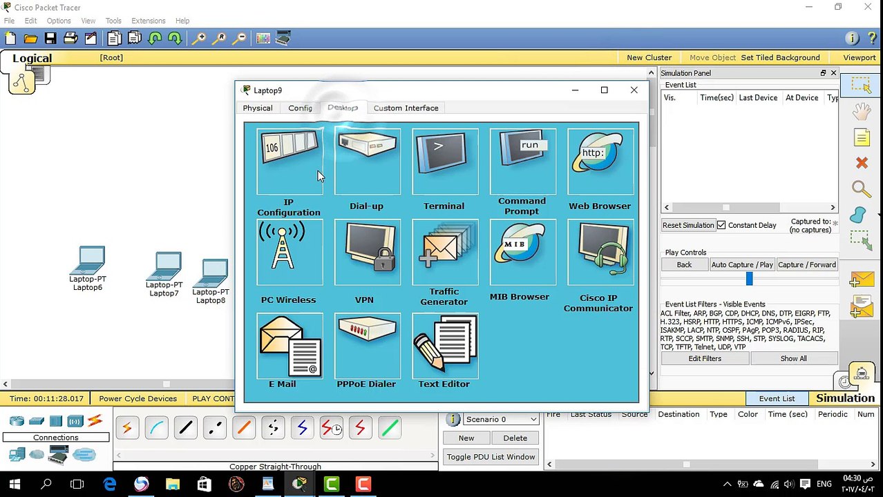Select the Delete tool red X
The height and width of the screenshot is (497, 883).
click(862, 163)
